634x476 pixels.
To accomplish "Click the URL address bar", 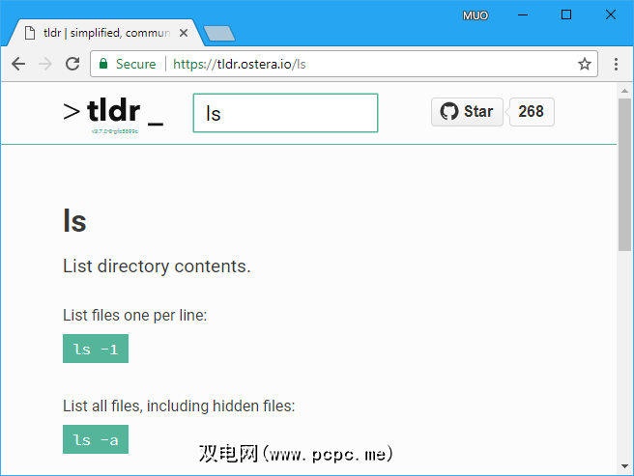I will coord(344,64).
